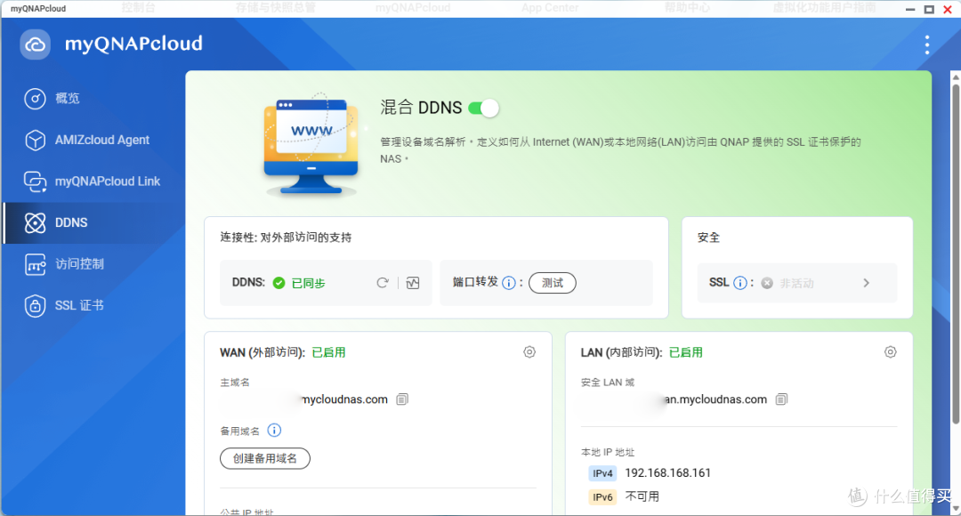Click the scrollbar up arrow

click(x=956, y=77)
